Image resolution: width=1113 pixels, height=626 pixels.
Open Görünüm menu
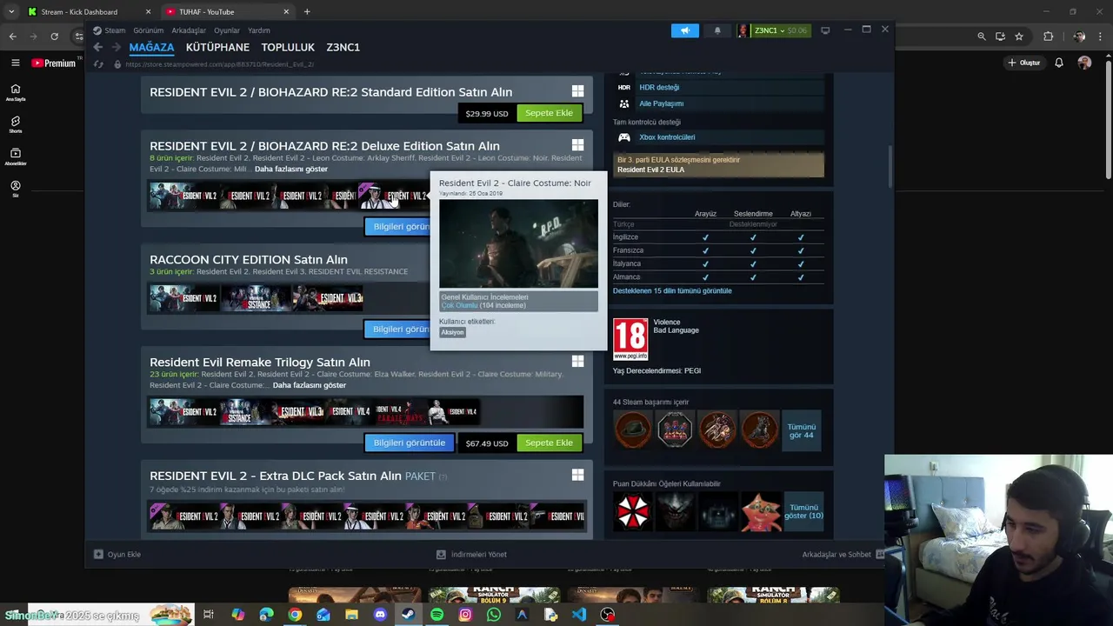click(149, 30)
